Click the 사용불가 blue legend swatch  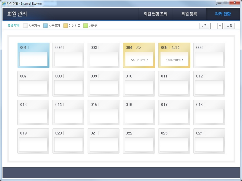coord(46,26)
